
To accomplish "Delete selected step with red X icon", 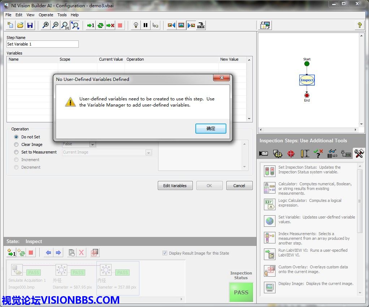I will (x=81, y=253).
